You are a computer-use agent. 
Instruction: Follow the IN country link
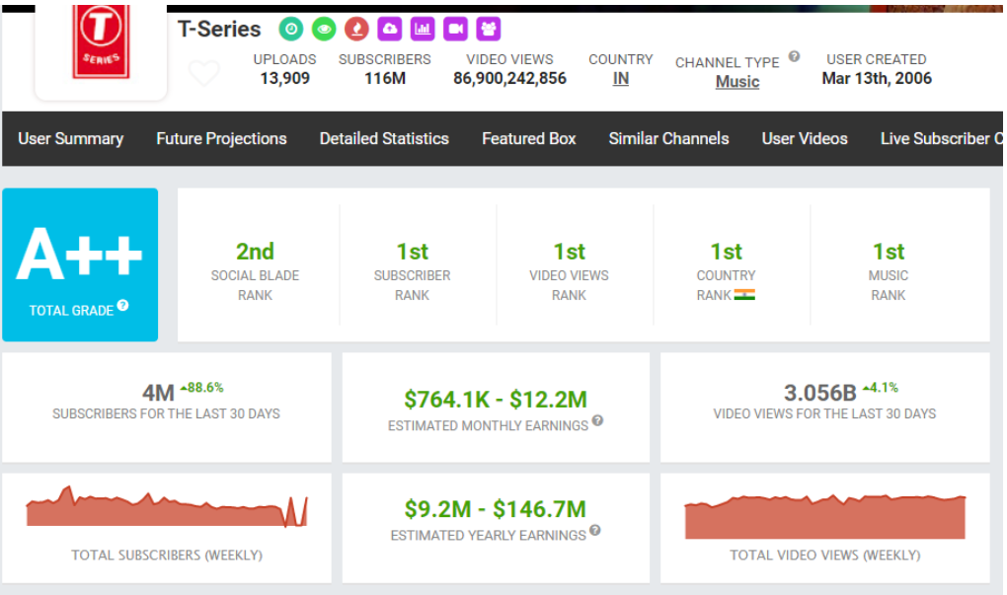(620, 78)
